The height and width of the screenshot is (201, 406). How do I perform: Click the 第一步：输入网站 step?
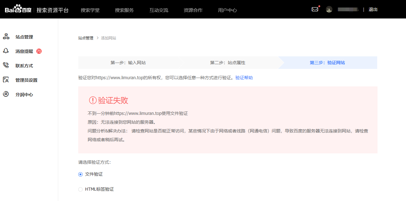point(128,63)
